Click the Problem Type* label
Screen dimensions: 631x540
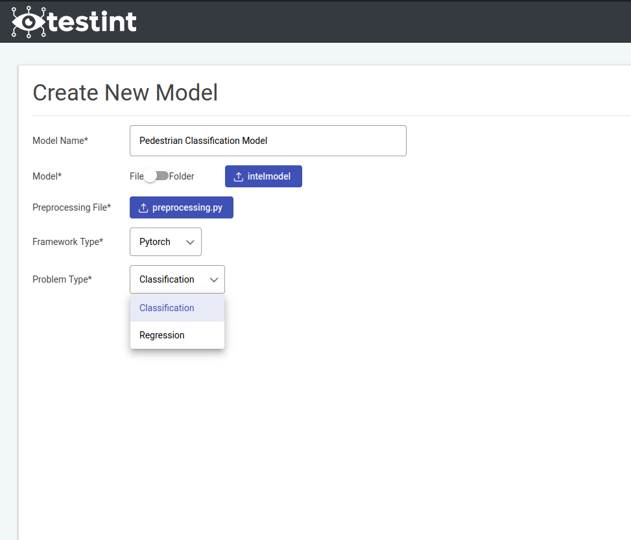click(62, 279)
